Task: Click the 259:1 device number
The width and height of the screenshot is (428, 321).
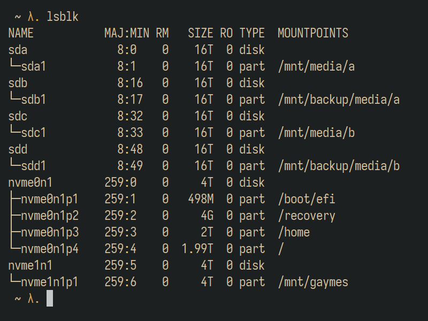Action: (x=120, y=199)
